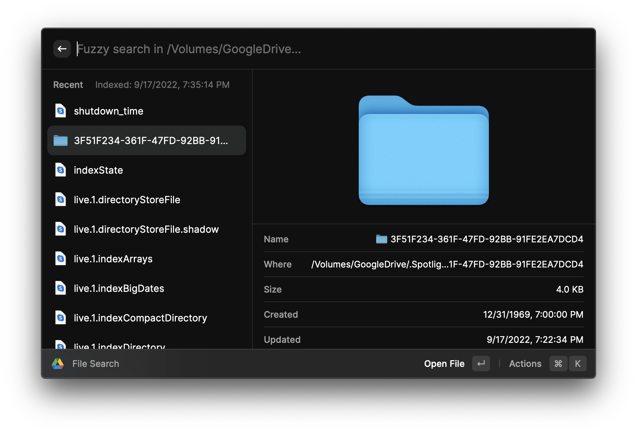Select the live.1.indexCompactDirectory entry
637x433 pixels.
(140, 318)
